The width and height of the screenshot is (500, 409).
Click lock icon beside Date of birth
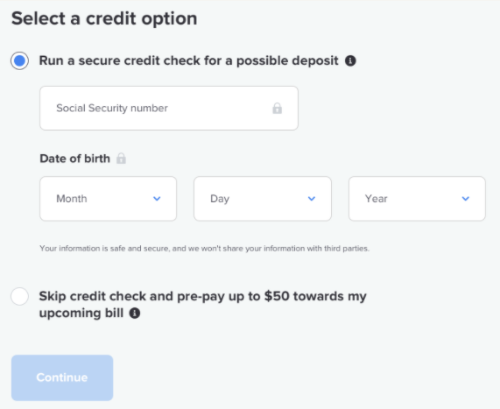pyautogui.click(x=121, y=159)
